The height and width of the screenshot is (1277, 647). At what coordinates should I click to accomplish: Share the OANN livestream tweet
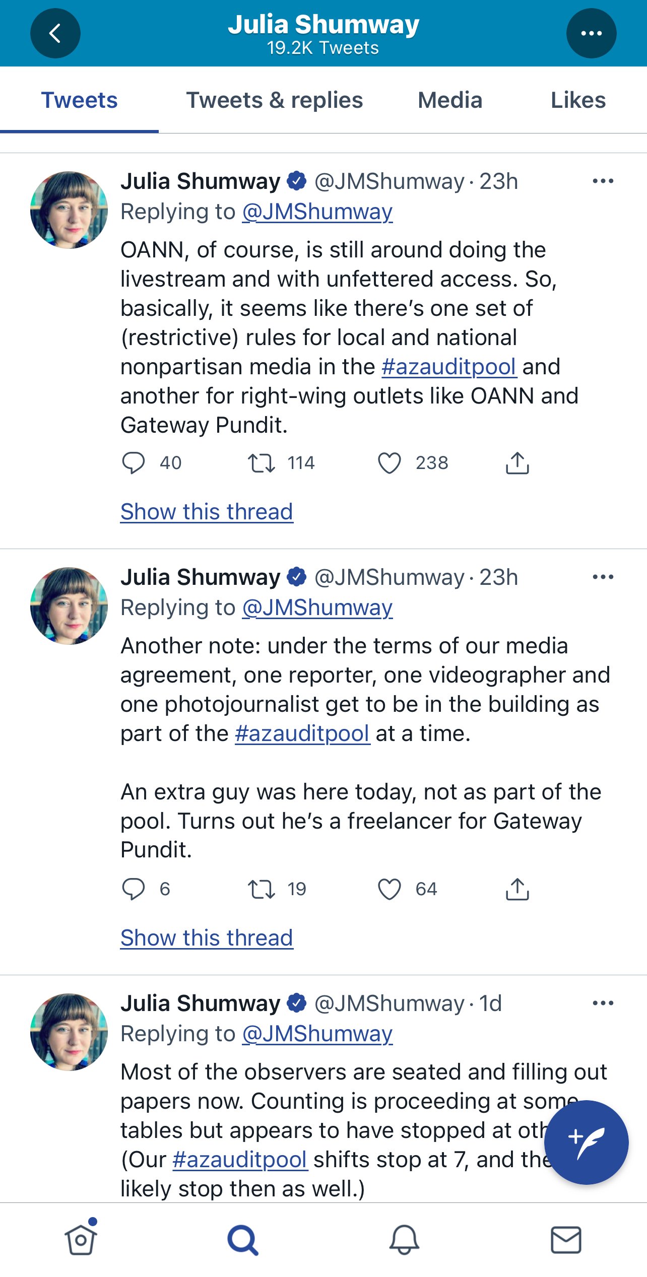pos(517,463)
